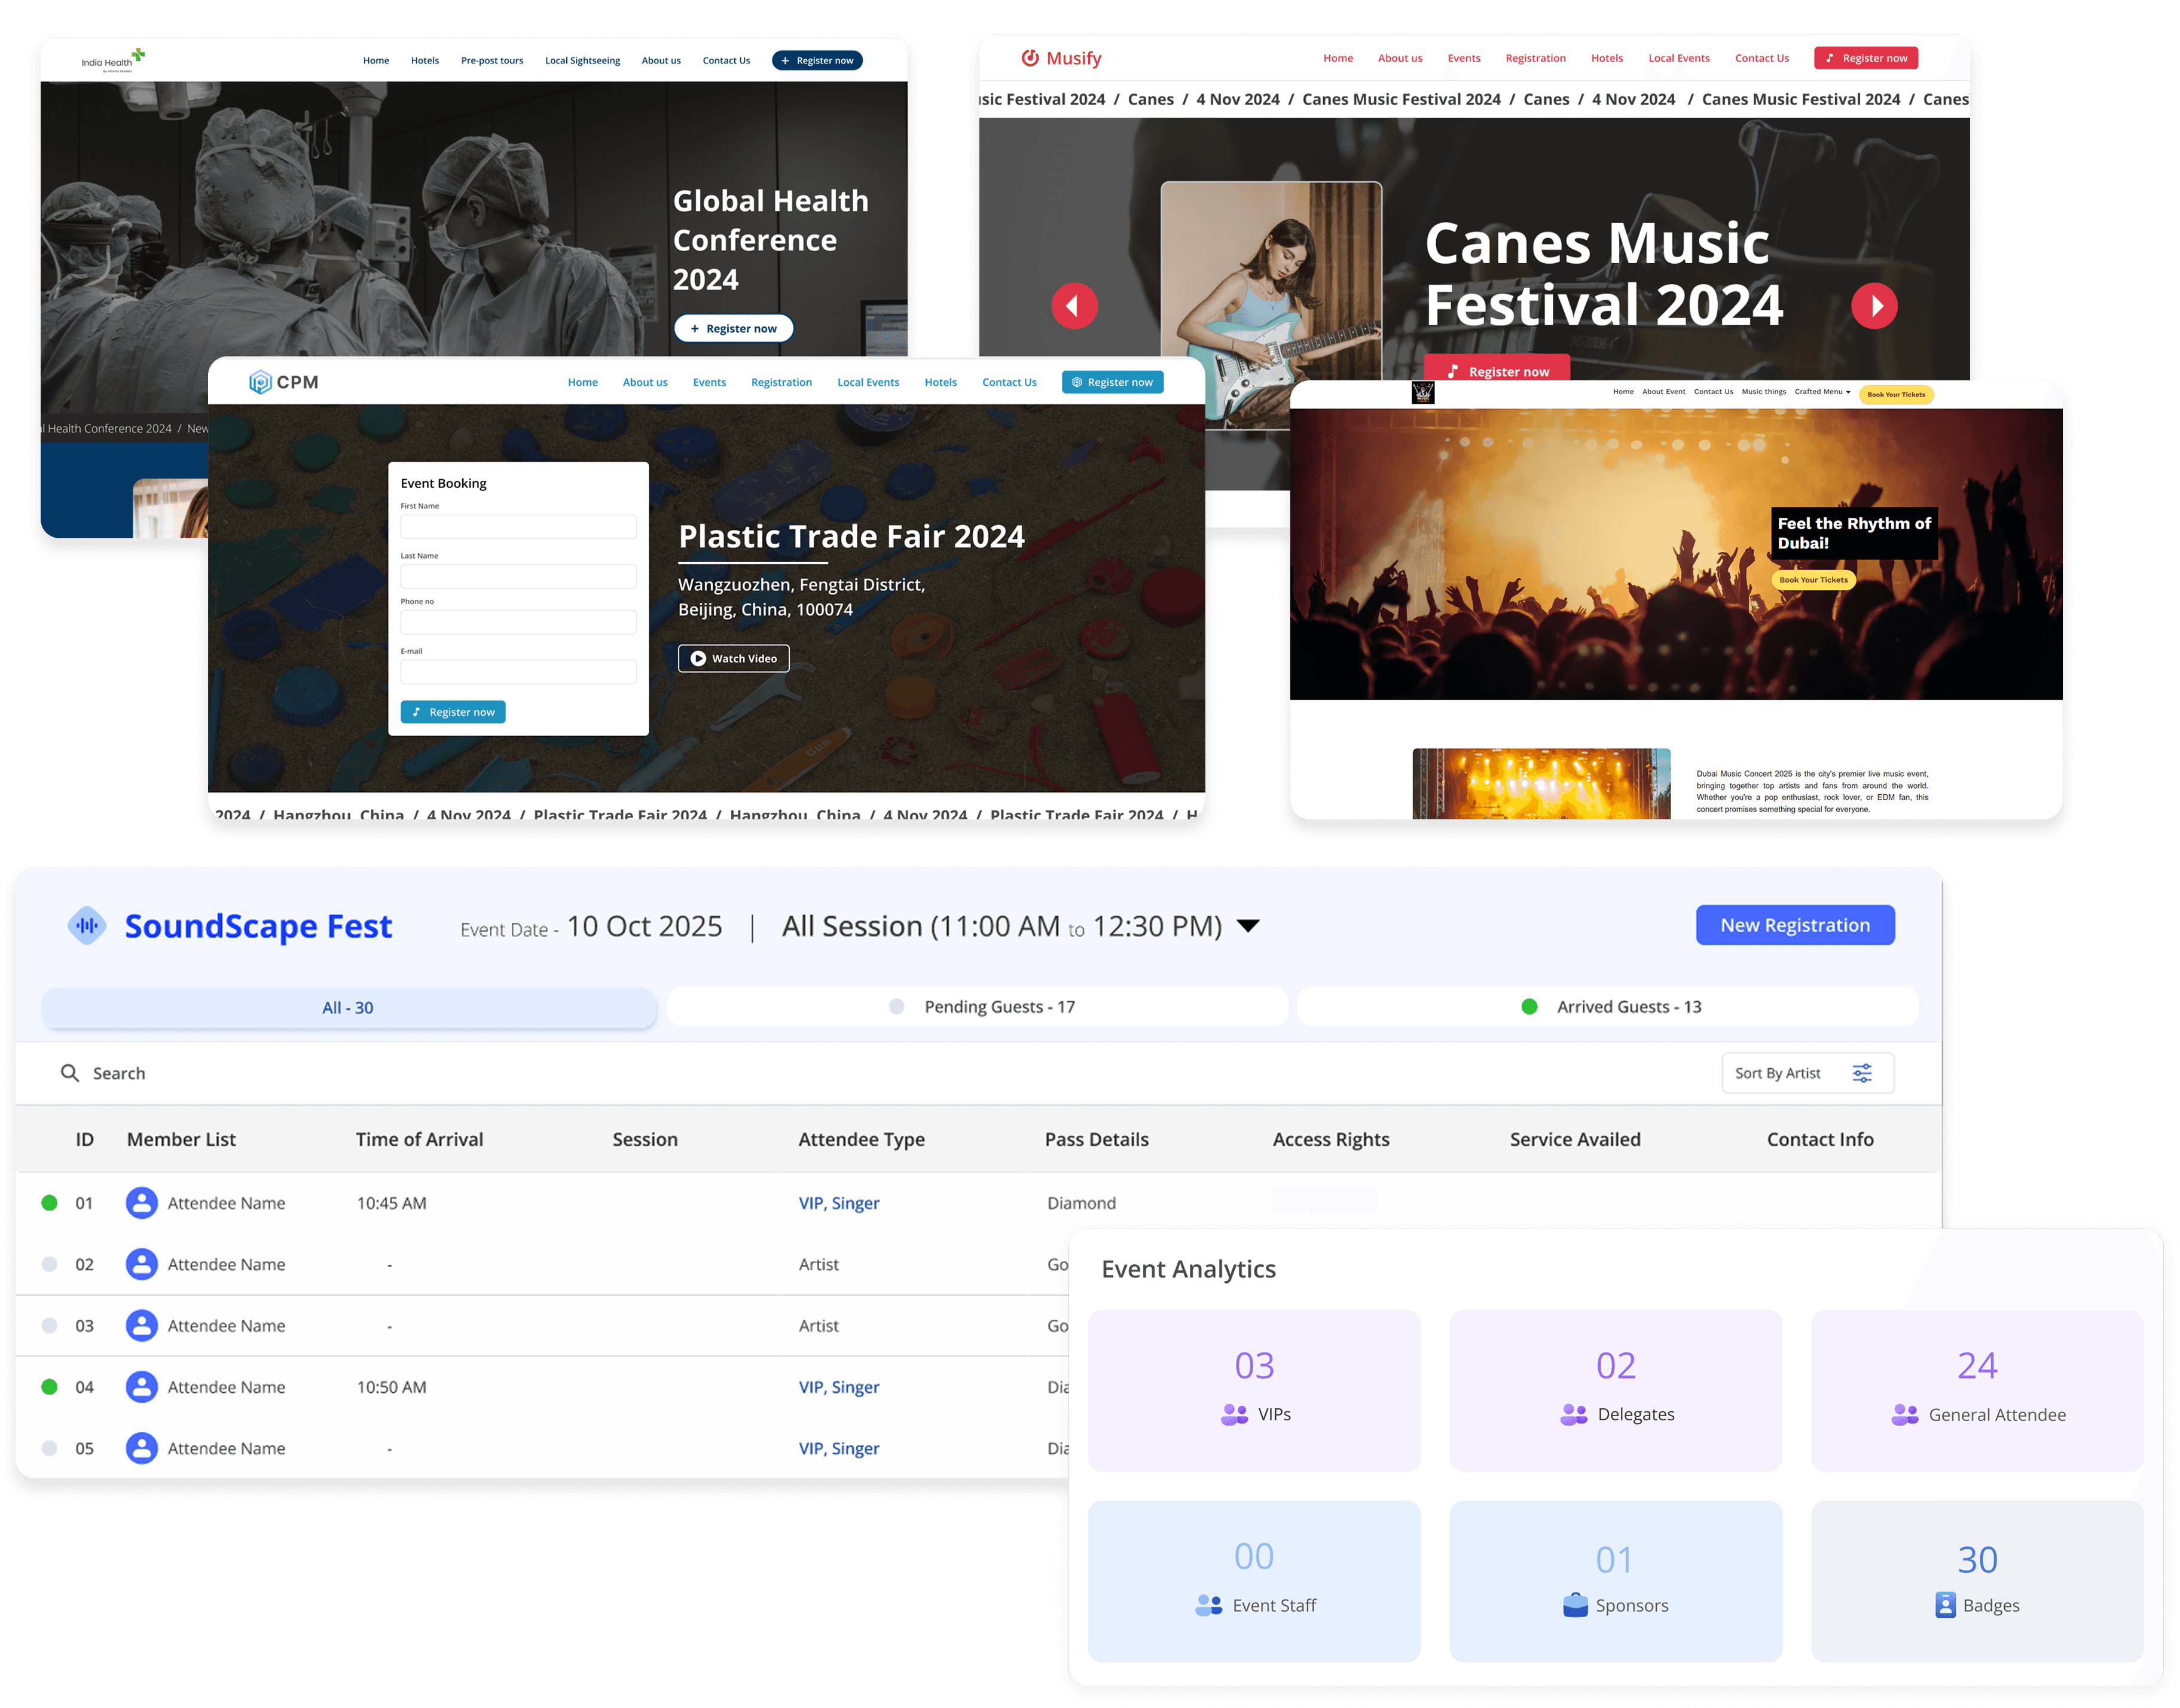Click the Sponsors briefcase icon
Viewport: 2180px width, 1708px height.
click(x=1574, y=1604)
